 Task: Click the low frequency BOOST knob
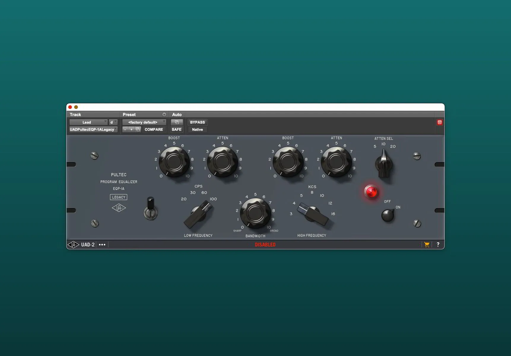click(174, 162)
